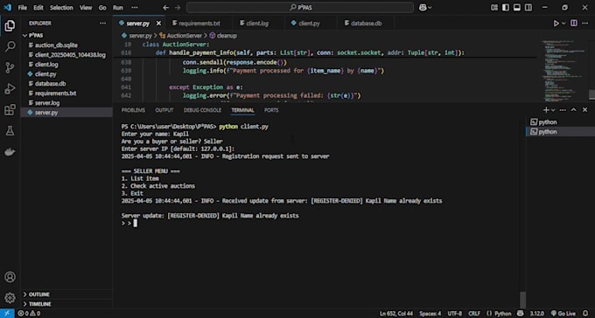Open the Selection menu
The image size is (595, 318).
tap(61, 8)
